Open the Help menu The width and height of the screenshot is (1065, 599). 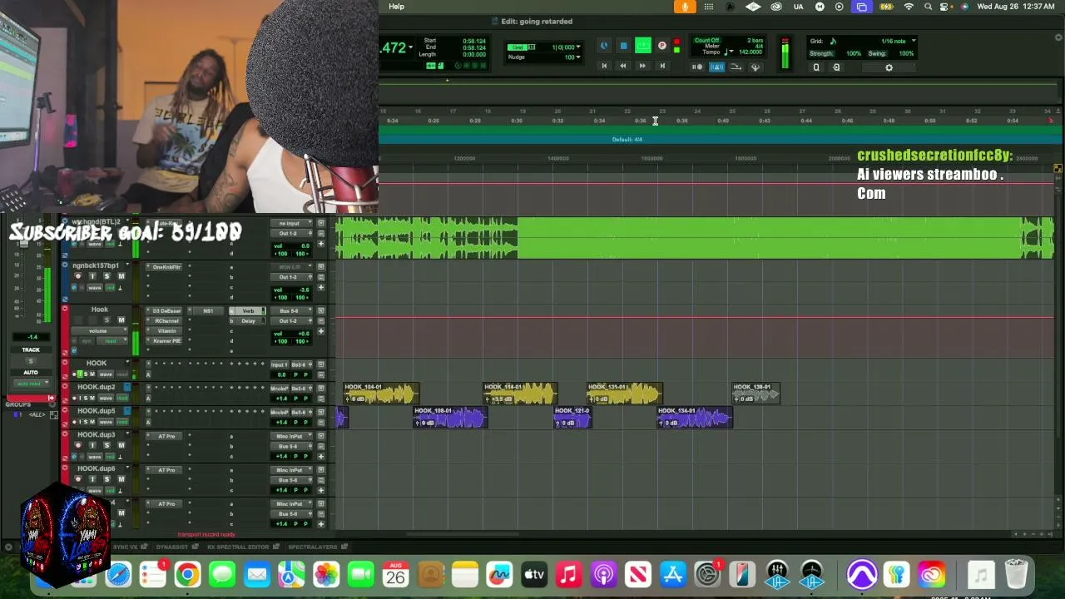pyautogui.click(x=397, y=7)
